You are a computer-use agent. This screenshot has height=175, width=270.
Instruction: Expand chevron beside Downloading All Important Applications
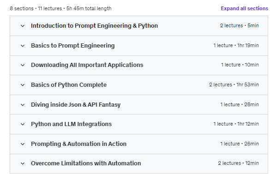[x=23, y=65]
